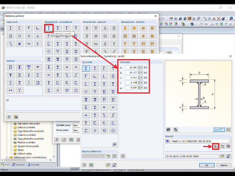Choose first double-I section in Složené group

click(11, 67)
